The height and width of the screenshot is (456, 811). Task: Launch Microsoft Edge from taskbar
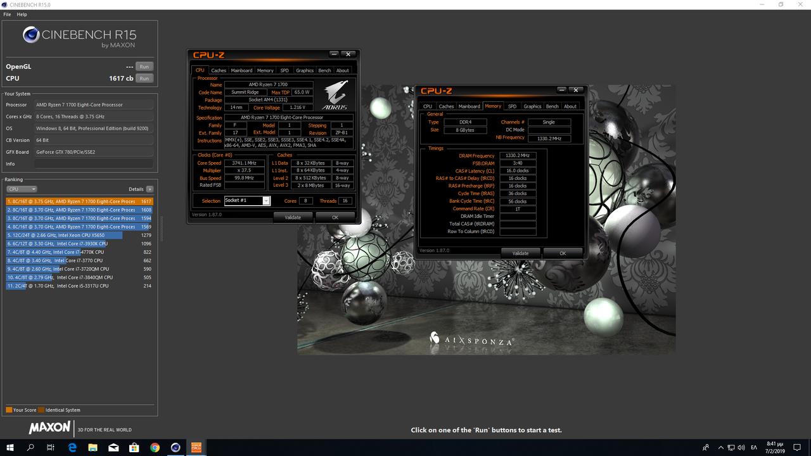tap(72, 447)
